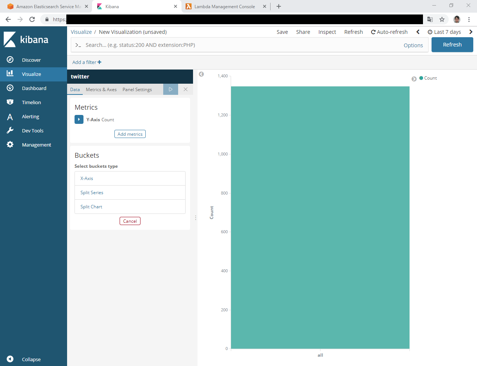Apply changes with the play button

[170, 89]
